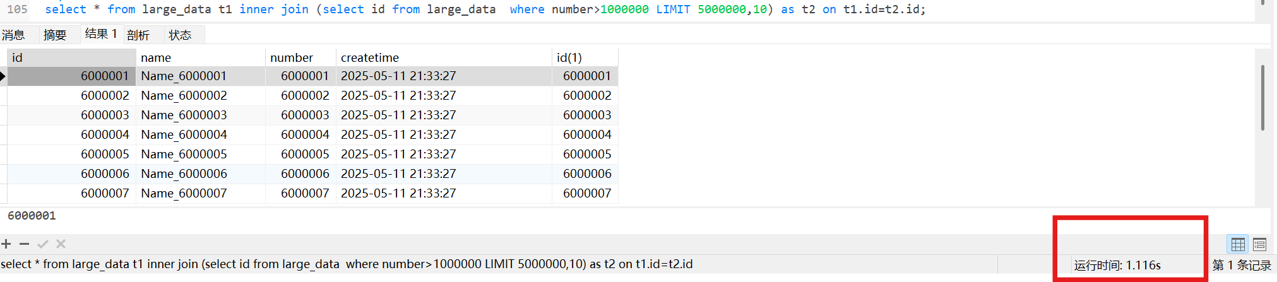1277x282 pixels.
Task: Switch to the 剖析 tab
Action: click(x=138, y=35)
